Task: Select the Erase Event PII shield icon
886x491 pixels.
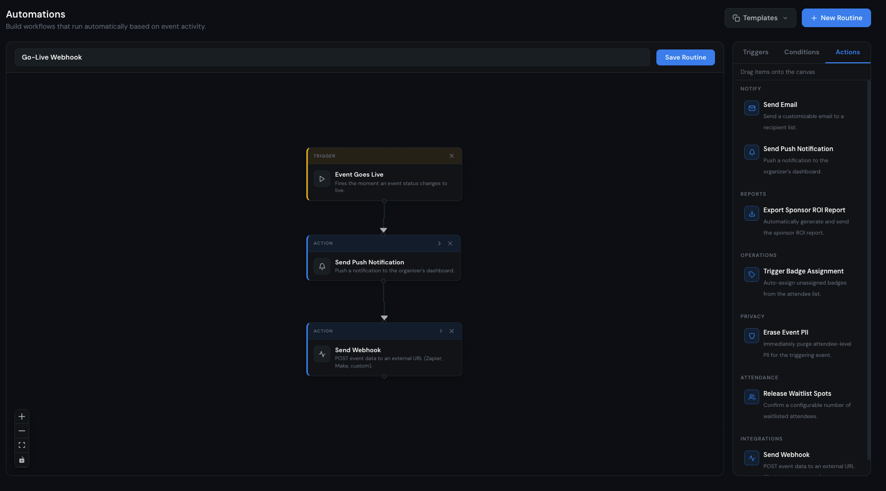Action: [752, 336]
